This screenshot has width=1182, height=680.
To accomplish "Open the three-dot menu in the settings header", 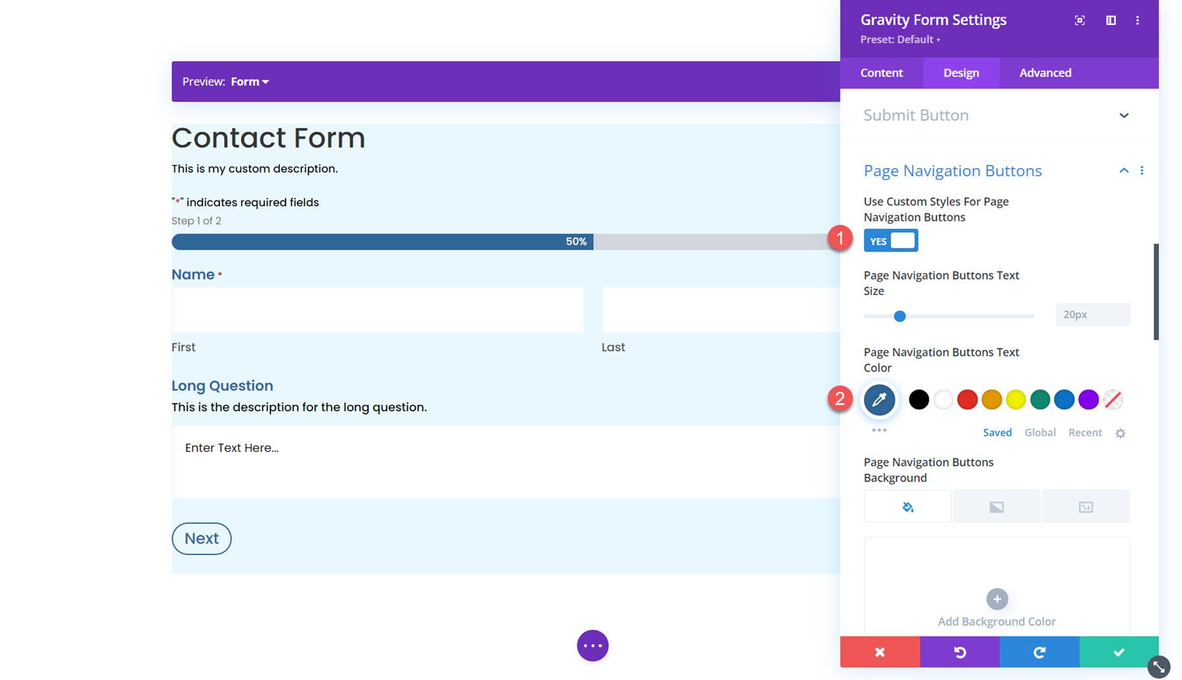I will (1138, 20).
